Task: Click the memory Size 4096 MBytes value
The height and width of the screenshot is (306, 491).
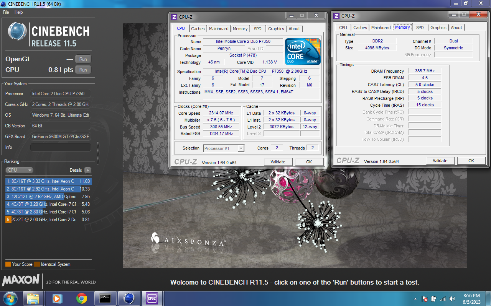Action: point(377,48)
